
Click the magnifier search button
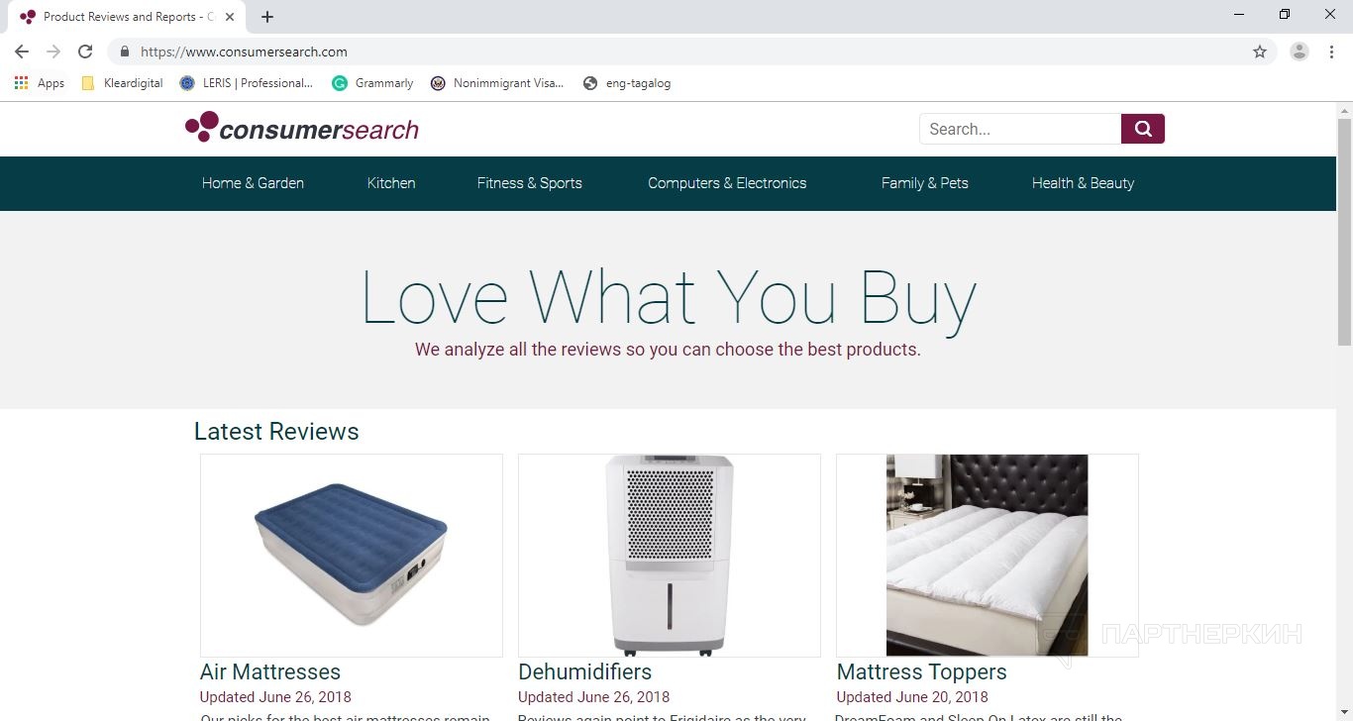(x=1142, y=129)
